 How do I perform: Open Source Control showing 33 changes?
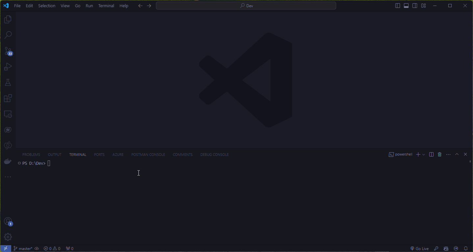coord(8,51)
